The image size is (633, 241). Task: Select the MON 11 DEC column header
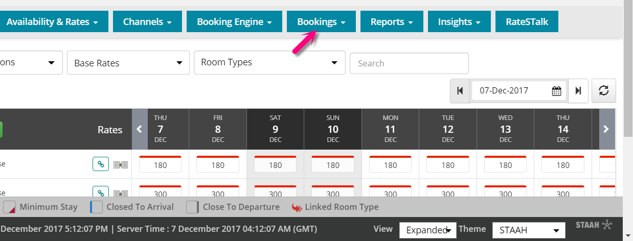click(x=391, y=129)
